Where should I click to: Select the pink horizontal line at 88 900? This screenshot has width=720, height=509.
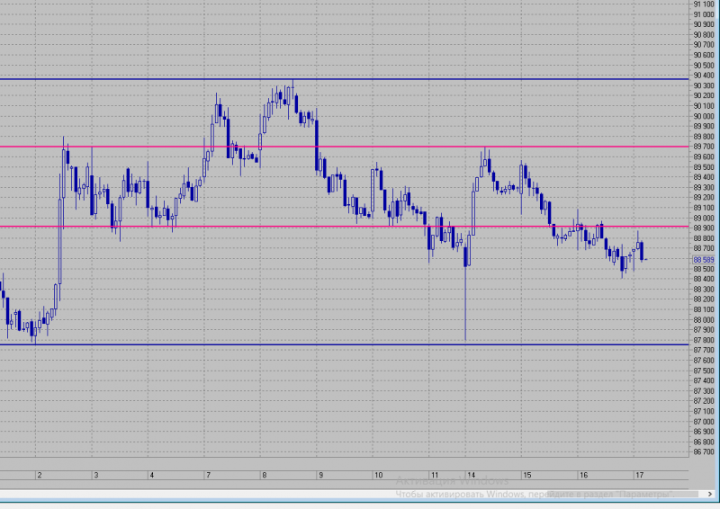point(345,227)
